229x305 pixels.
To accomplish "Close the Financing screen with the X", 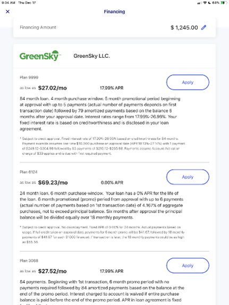I will (7, 12).
